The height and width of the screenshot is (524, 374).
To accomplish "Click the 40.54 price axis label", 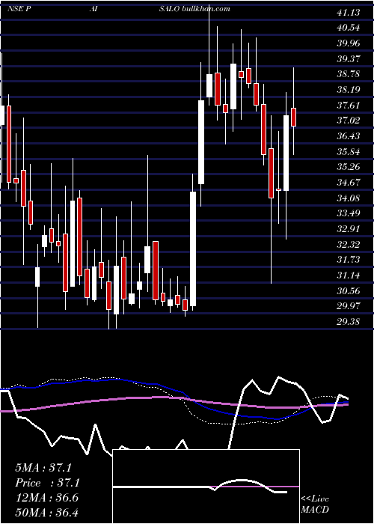I will click(349, 28).
